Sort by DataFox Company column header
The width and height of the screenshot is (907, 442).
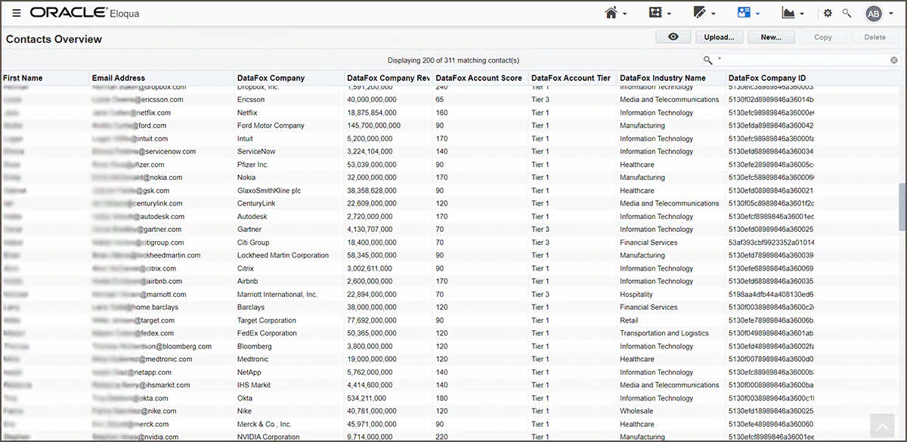click(x=271, y=78)
